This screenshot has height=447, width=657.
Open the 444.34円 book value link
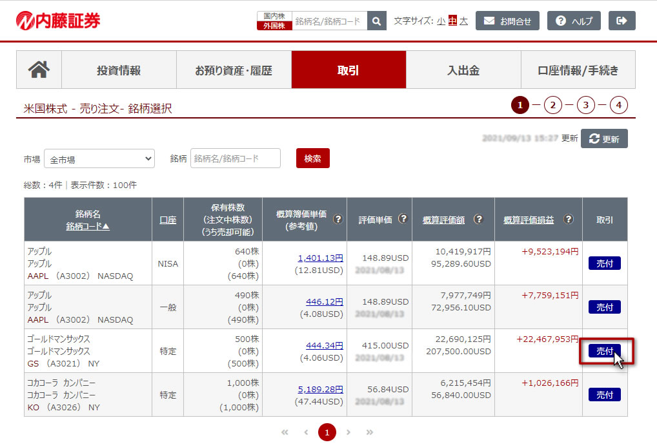tap(325, 345)
